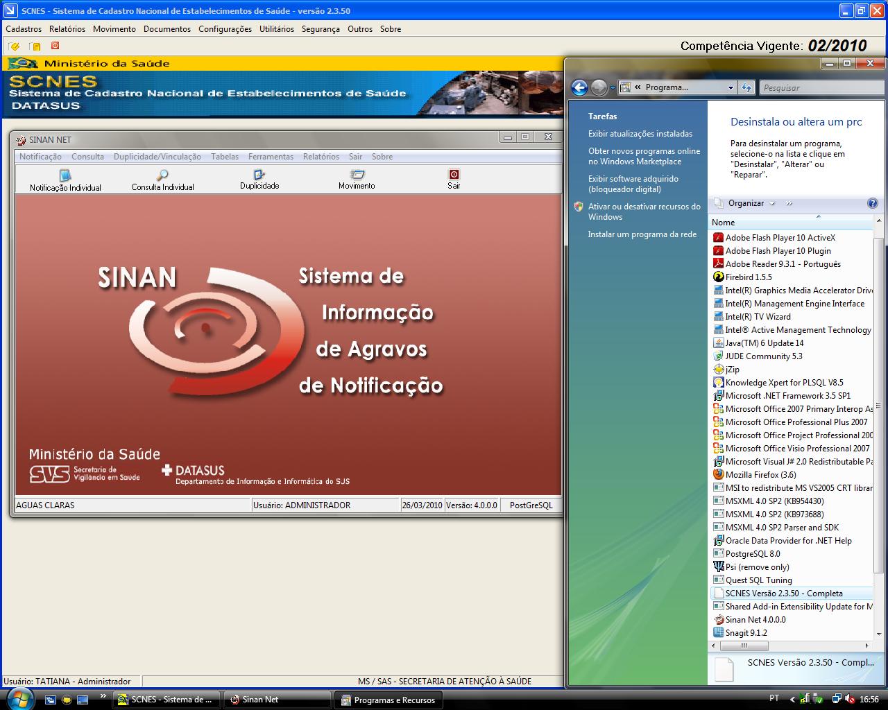Viewport: 888px width, 710px height.
Task: Click the system tray clock showing 16:56
Action: click(x=869, y=699)
